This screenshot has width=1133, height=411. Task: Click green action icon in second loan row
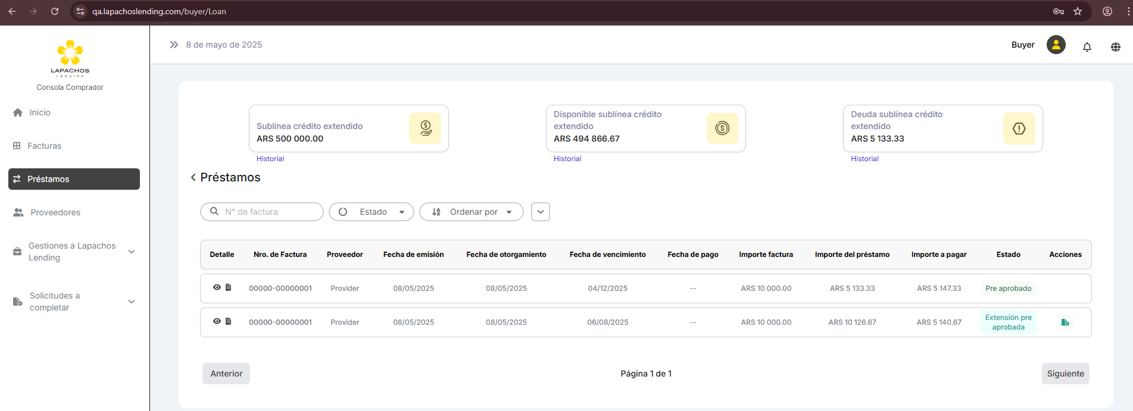1065,322
